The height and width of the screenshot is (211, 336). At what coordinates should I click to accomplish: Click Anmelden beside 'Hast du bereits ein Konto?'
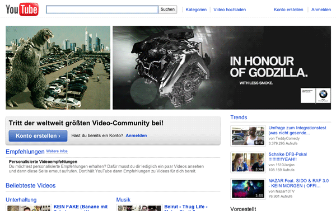136,135
